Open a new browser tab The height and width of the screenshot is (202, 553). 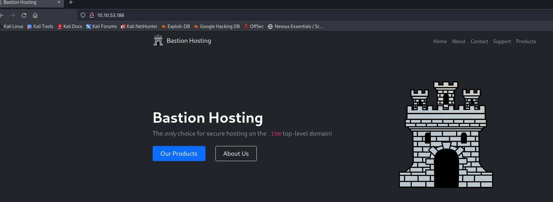point(71,2)
